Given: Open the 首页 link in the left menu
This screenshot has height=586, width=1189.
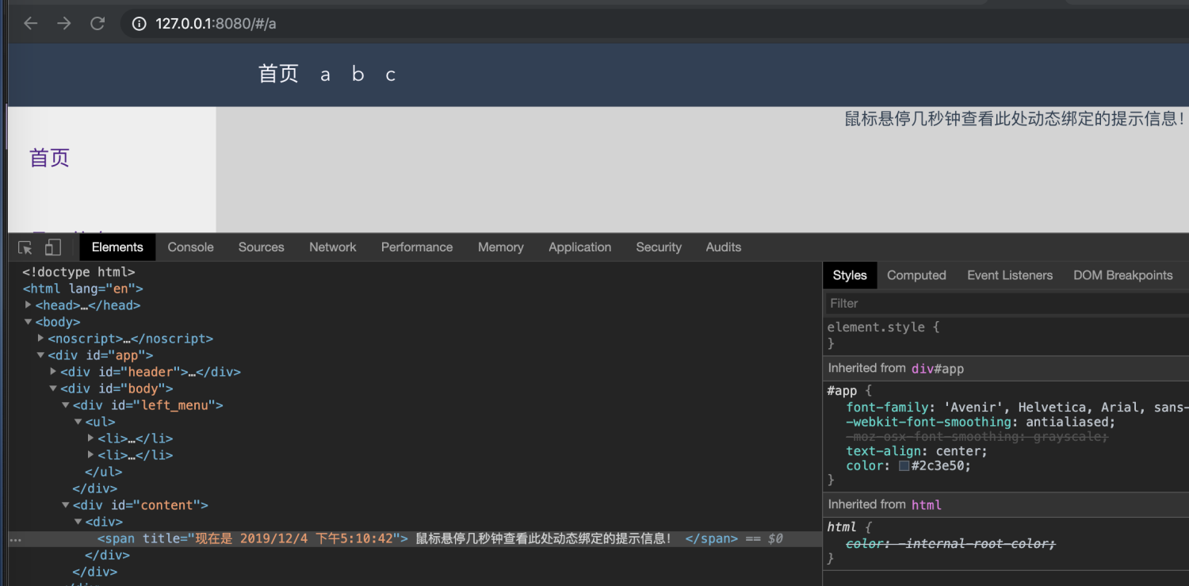Looking at the screenshot, I should coord(49,157).
